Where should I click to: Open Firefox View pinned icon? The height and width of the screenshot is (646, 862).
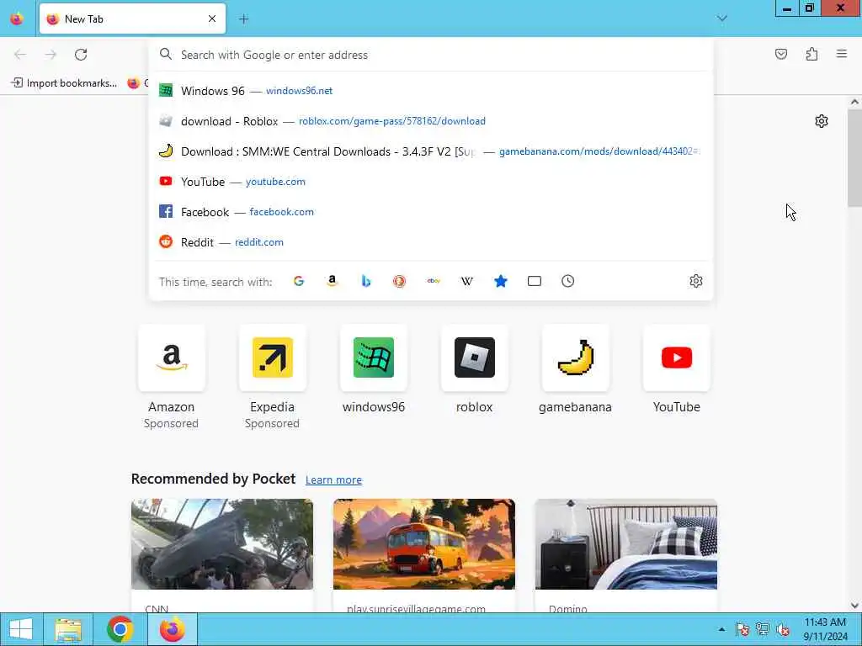(17, 19)
